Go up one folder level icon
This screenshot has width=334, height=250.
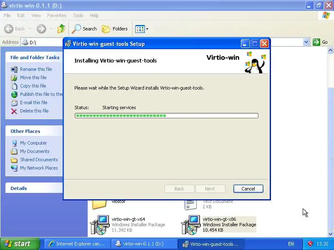(x=61, y=29)
